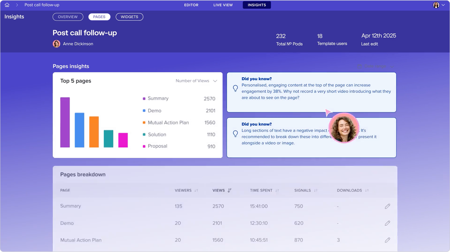Click the calendar icon next to Date range
Screen dimensions: 450x252
point(360,66)
